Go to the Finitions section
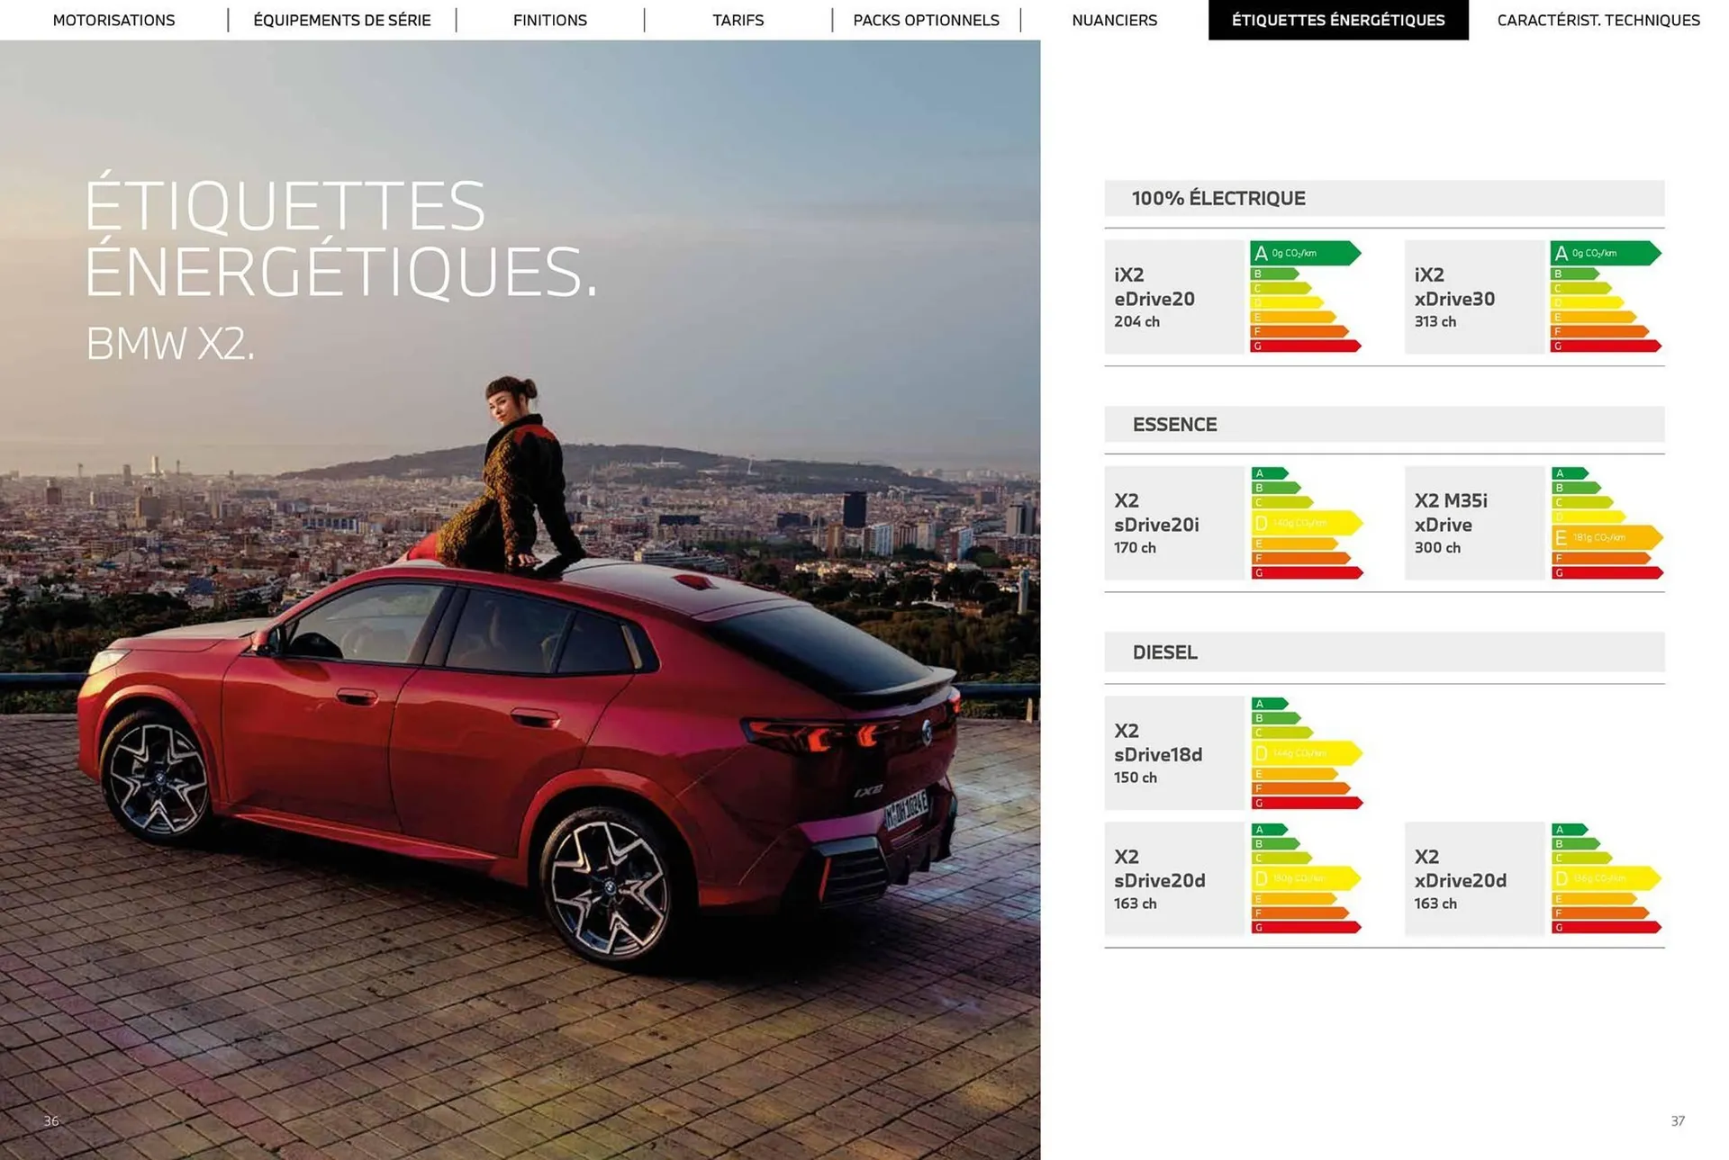The height and width of the screenshot is (1160, 1729). click(549, 20)
